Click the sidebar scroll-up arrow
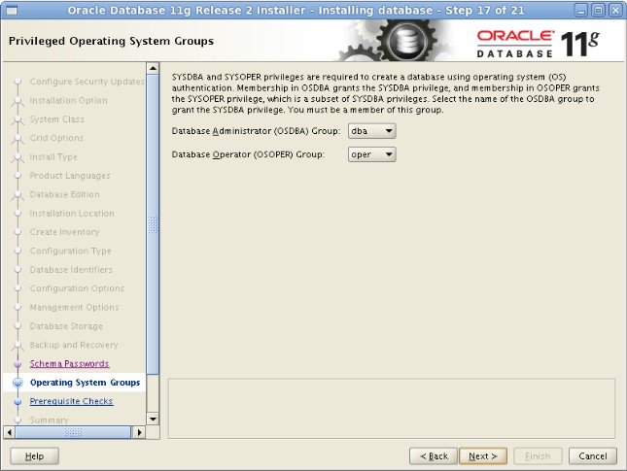The width and height of the screenshot is (627, 471). pyautogui.click(x=153, y=68)
